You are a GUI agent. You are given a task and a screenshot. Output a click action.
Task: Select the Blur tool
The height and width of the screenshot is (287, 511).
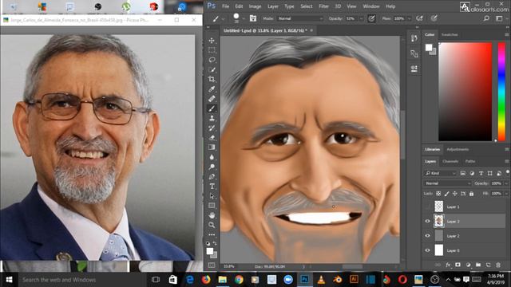point(212,157)
